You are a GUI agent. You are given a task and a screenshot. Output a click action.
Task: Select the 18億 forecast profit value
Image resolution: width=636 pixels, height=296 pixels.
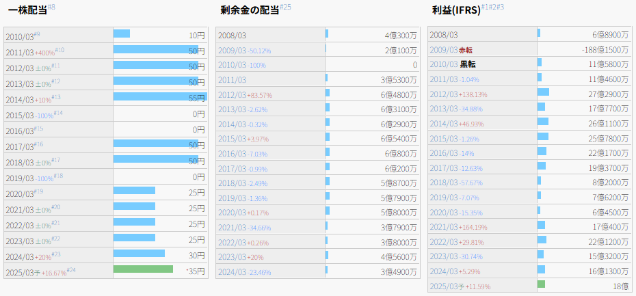621,286
